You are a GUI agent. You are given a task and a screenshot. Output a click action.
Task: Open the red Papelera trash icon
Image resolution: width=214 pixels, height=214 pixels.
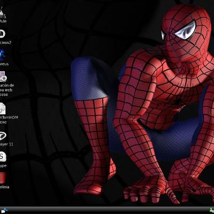[3, 178]
